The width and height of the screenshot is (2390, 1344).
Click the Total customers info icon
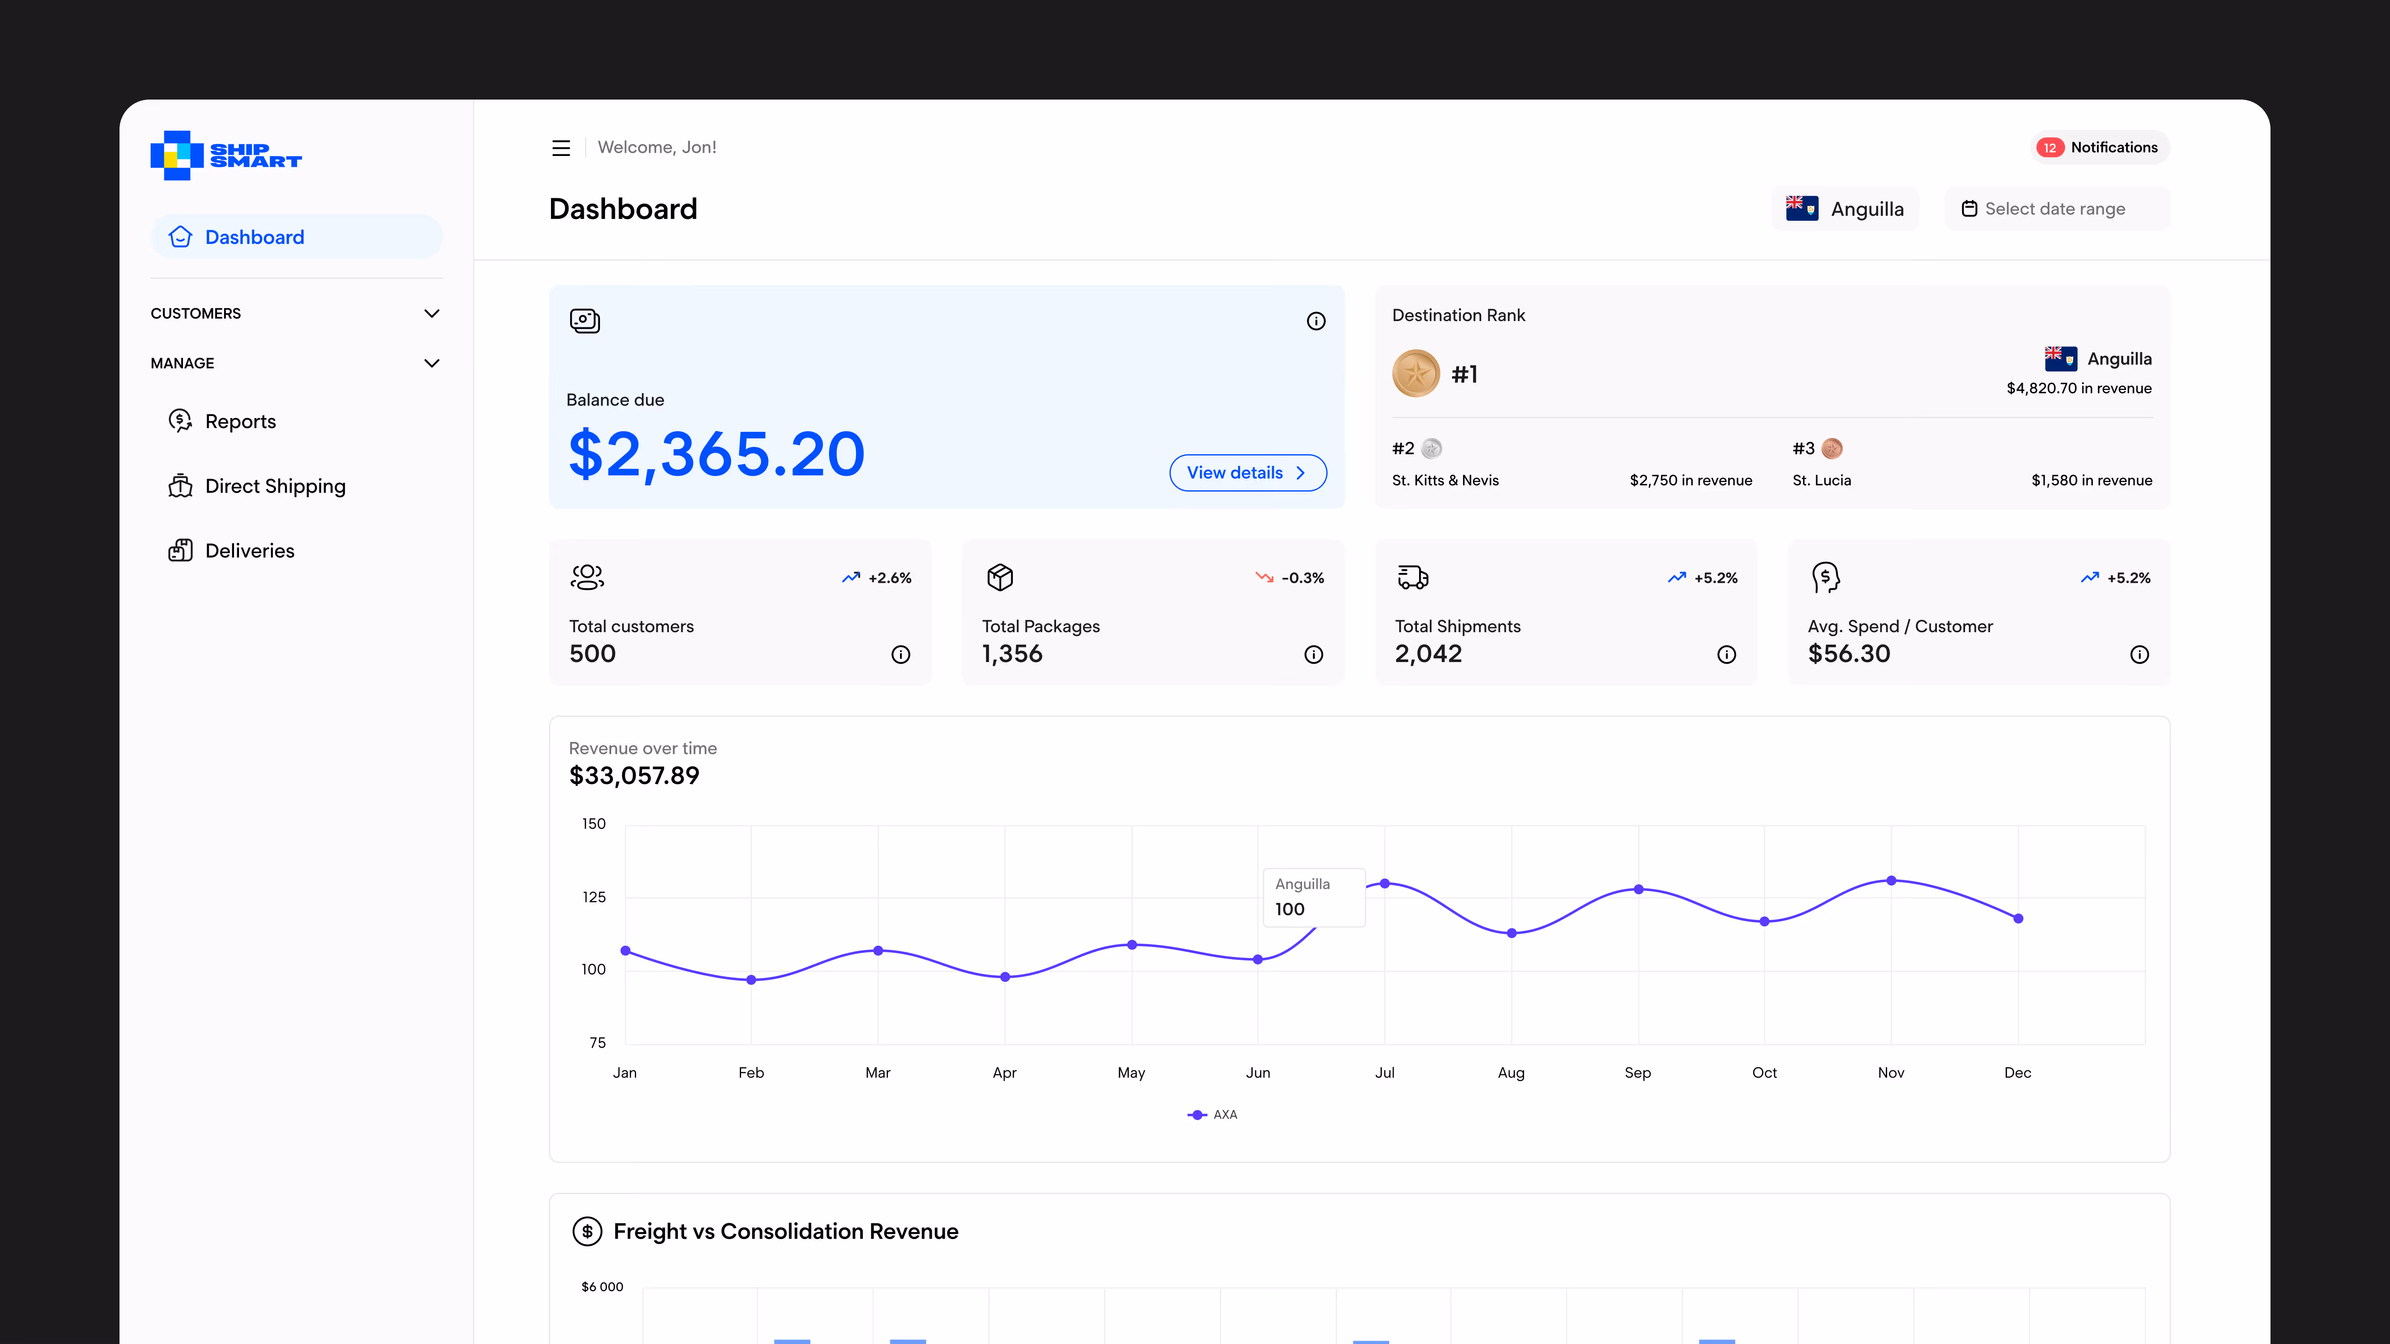click(900, 655)
